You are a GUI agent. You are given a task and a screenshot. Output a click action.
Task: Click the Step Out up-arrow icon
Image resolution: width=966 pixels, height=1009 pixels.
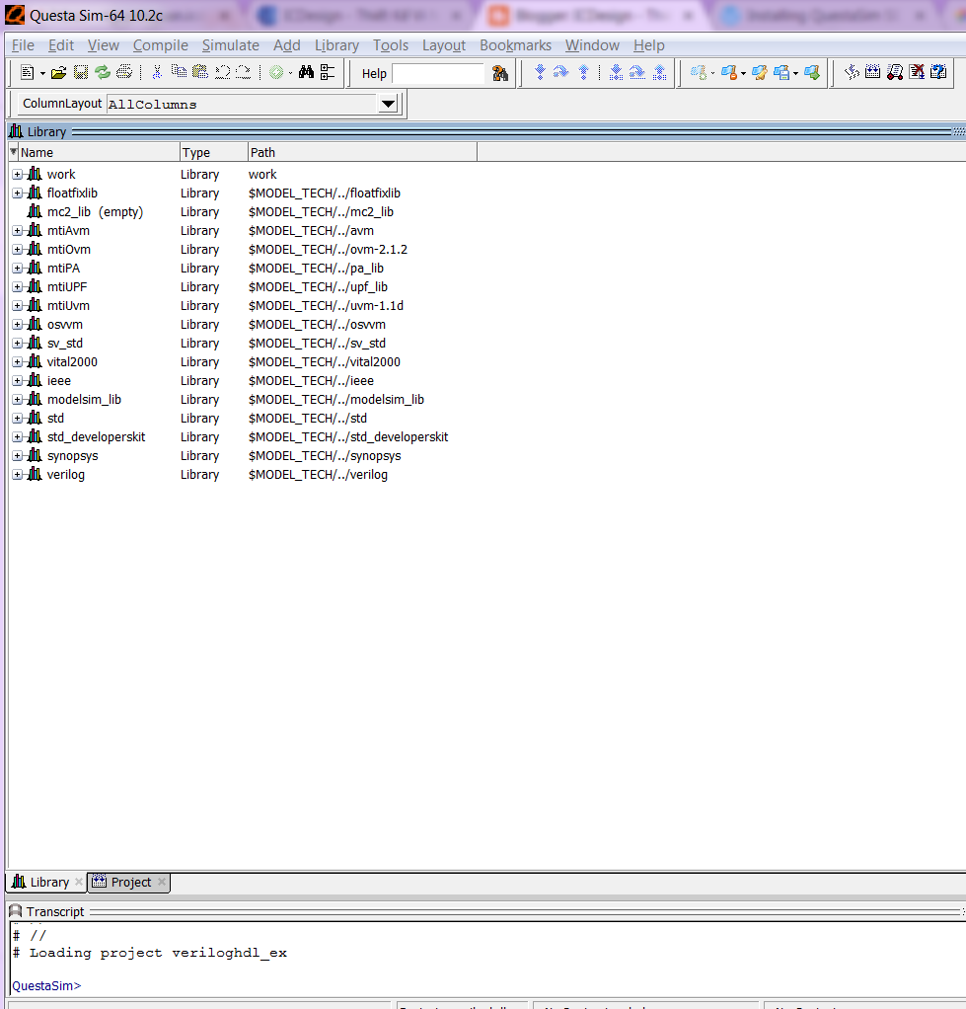583,72
